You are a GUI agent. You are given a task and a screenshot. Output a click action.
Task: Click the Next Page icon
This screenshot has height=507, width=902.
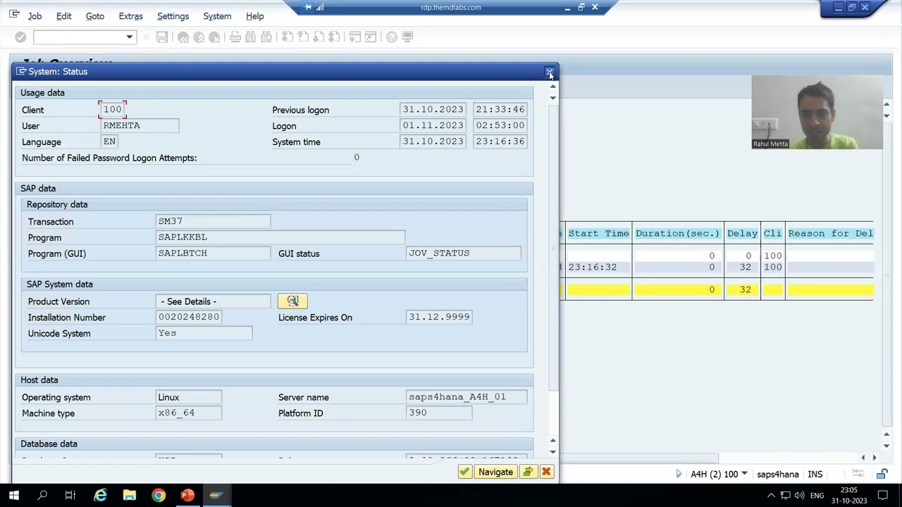coord(319,37)
